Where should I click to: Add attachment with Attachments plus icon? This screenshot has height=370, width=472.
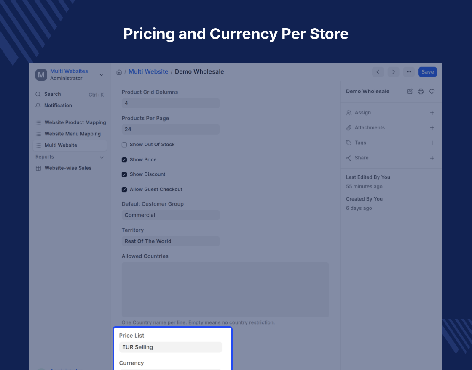(432, 128)
